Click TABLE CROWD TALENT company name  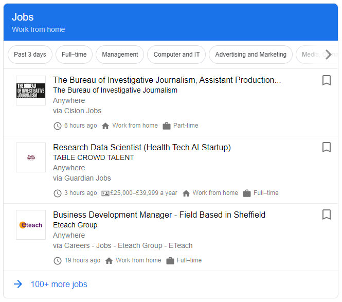pos(94,157)
